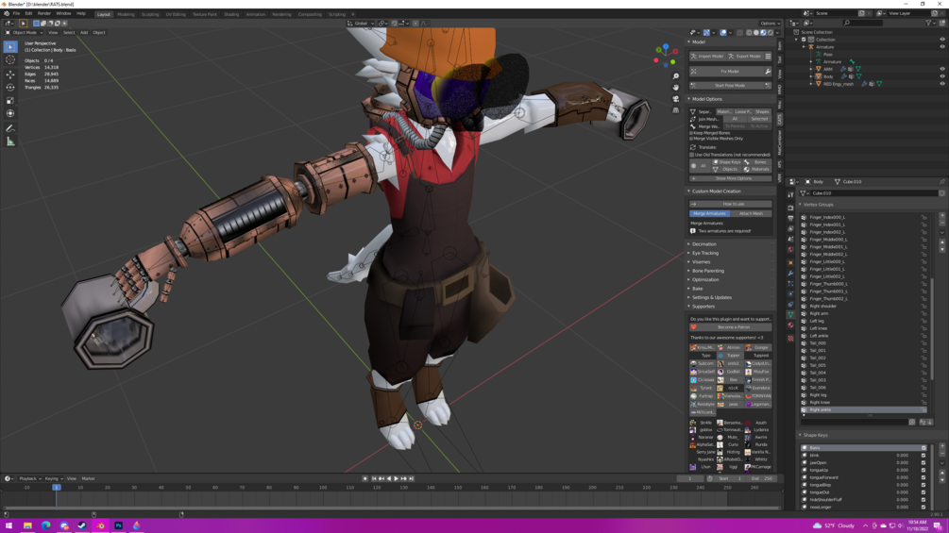Open the Object Mode dropdown
The image size is (949, 533).
(x=25, y=33)
